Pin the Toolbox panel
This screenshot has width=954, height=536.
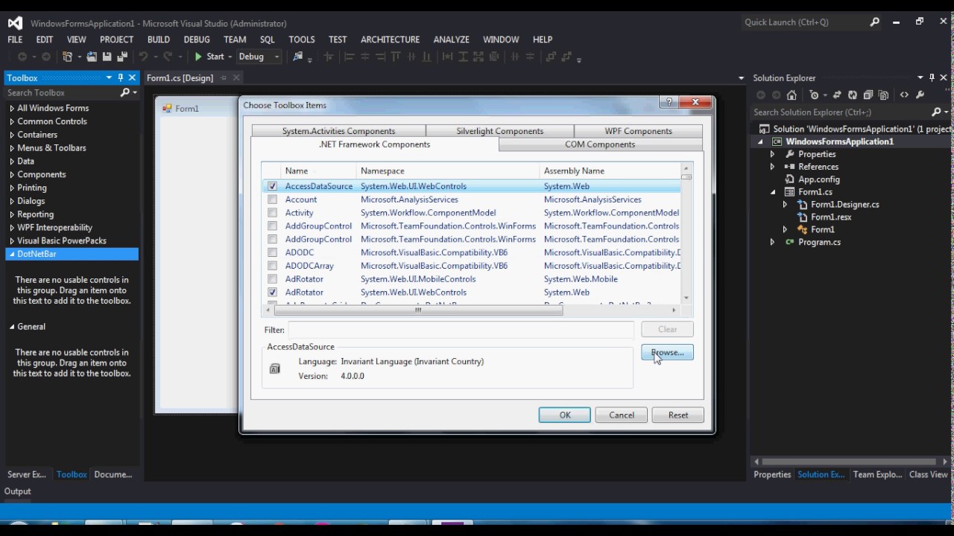click(120, 77)
